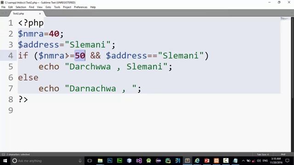The width and height of the screenshot is (294, 165).
Task: Open the Preferences menu
Action: click(81, 7)
